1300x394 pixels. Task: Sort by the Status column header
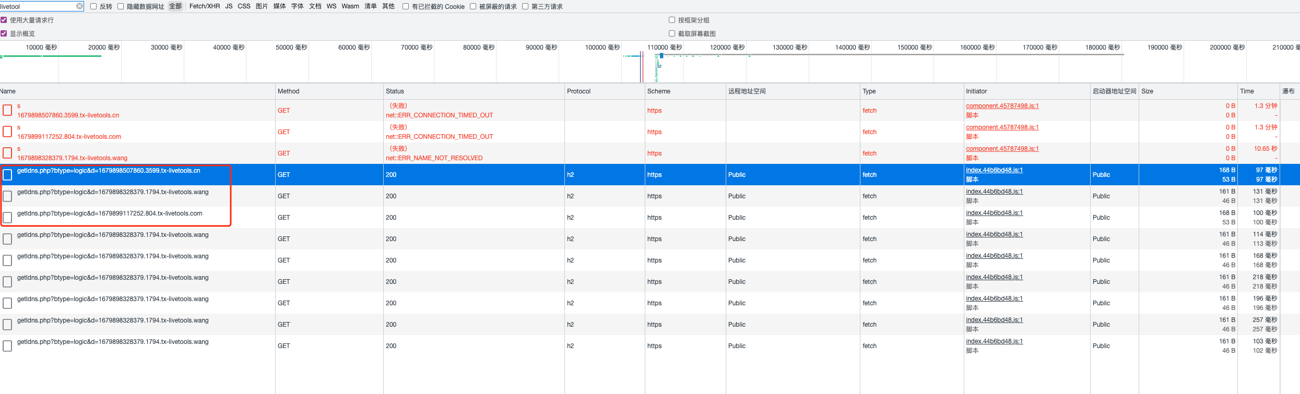coord(395,91)
